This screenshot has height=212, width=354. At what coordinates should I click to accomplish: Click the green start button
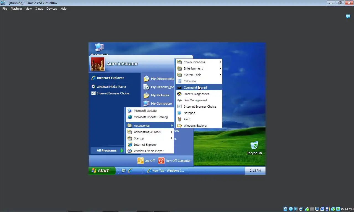pyautogui.click(x=102, y=171)
